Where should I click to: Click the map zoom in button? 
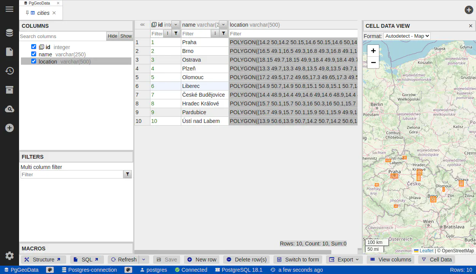point(373,51)
